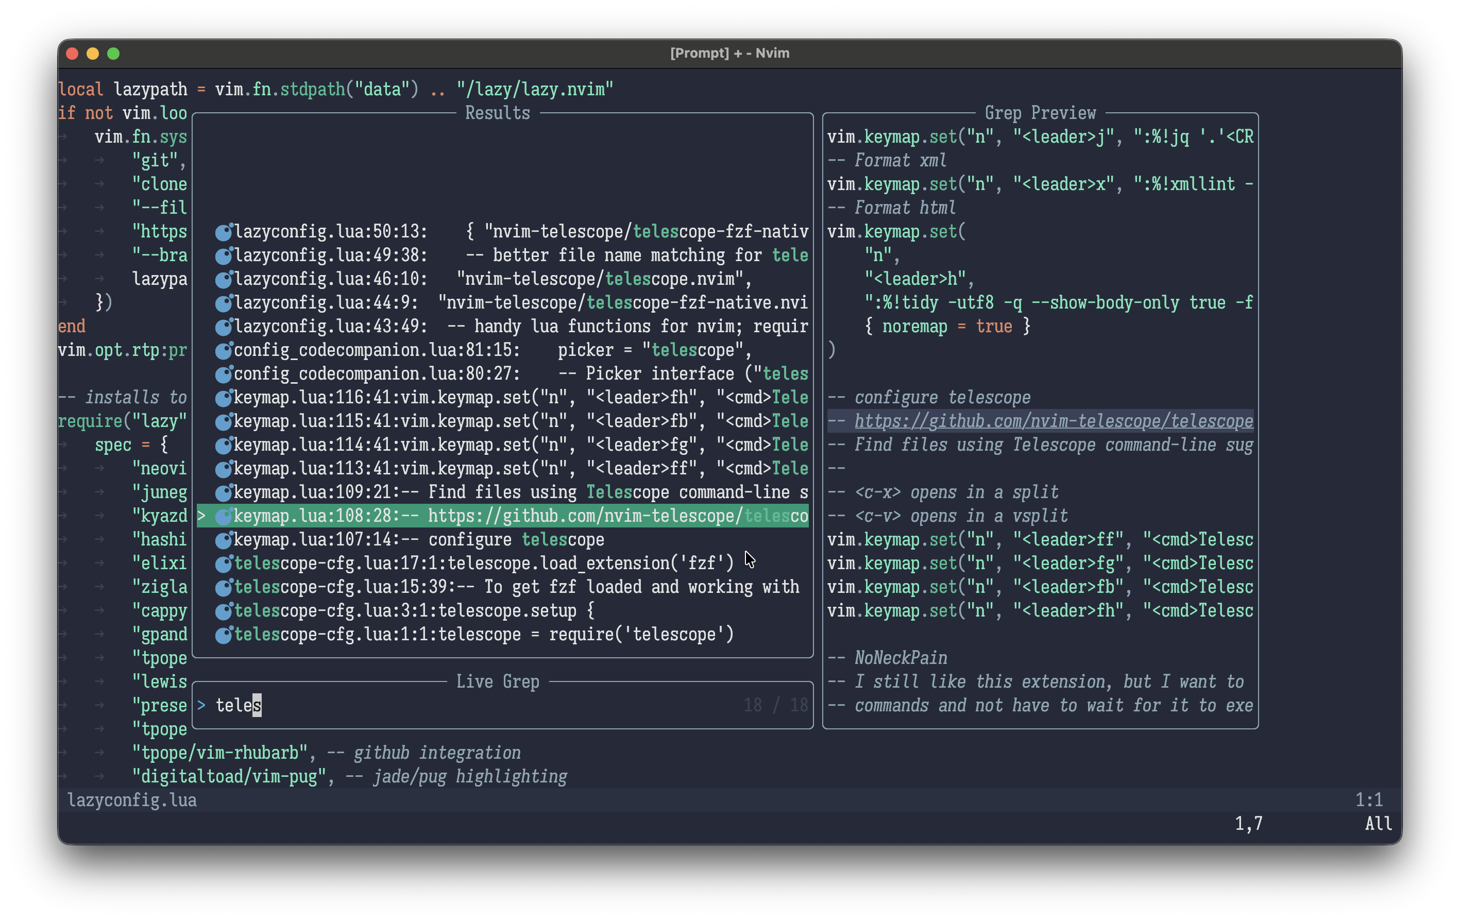The image size is (1460, 921).
Task: Click lazyconfig.lua filename in the status line
Action: [x=132, y=800]
